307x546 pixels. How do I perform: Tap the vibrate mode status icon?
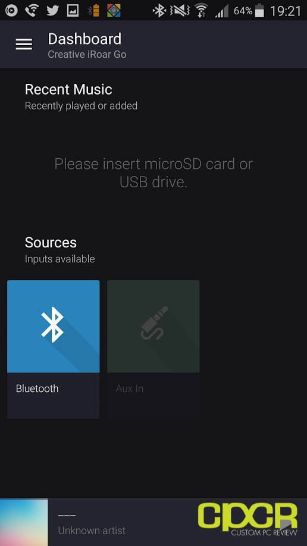pyautogui.click(x=180, y=11)
